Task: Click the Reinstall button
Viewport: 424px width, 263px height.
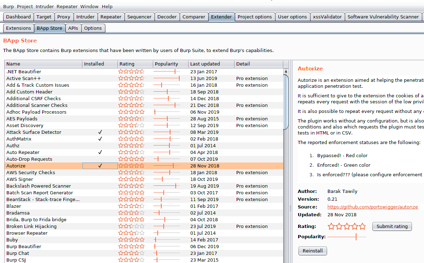Action: [313, 251]
